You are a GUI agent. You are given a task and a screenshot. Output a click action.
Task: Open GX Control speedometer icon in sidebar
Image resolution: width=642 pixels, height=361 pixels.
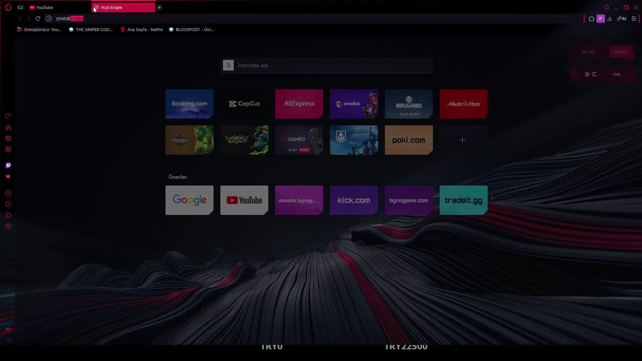[x=8, y=116]
